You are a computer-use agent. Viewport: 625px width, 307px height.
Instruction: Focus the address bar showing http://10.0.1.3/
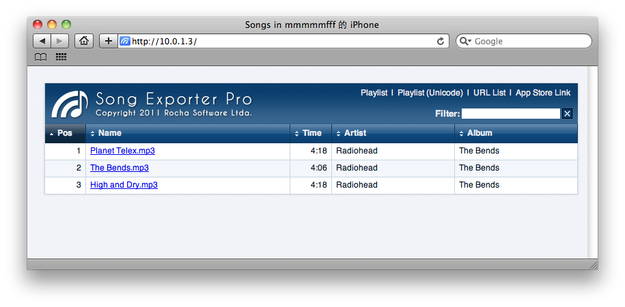coord(283,41)
